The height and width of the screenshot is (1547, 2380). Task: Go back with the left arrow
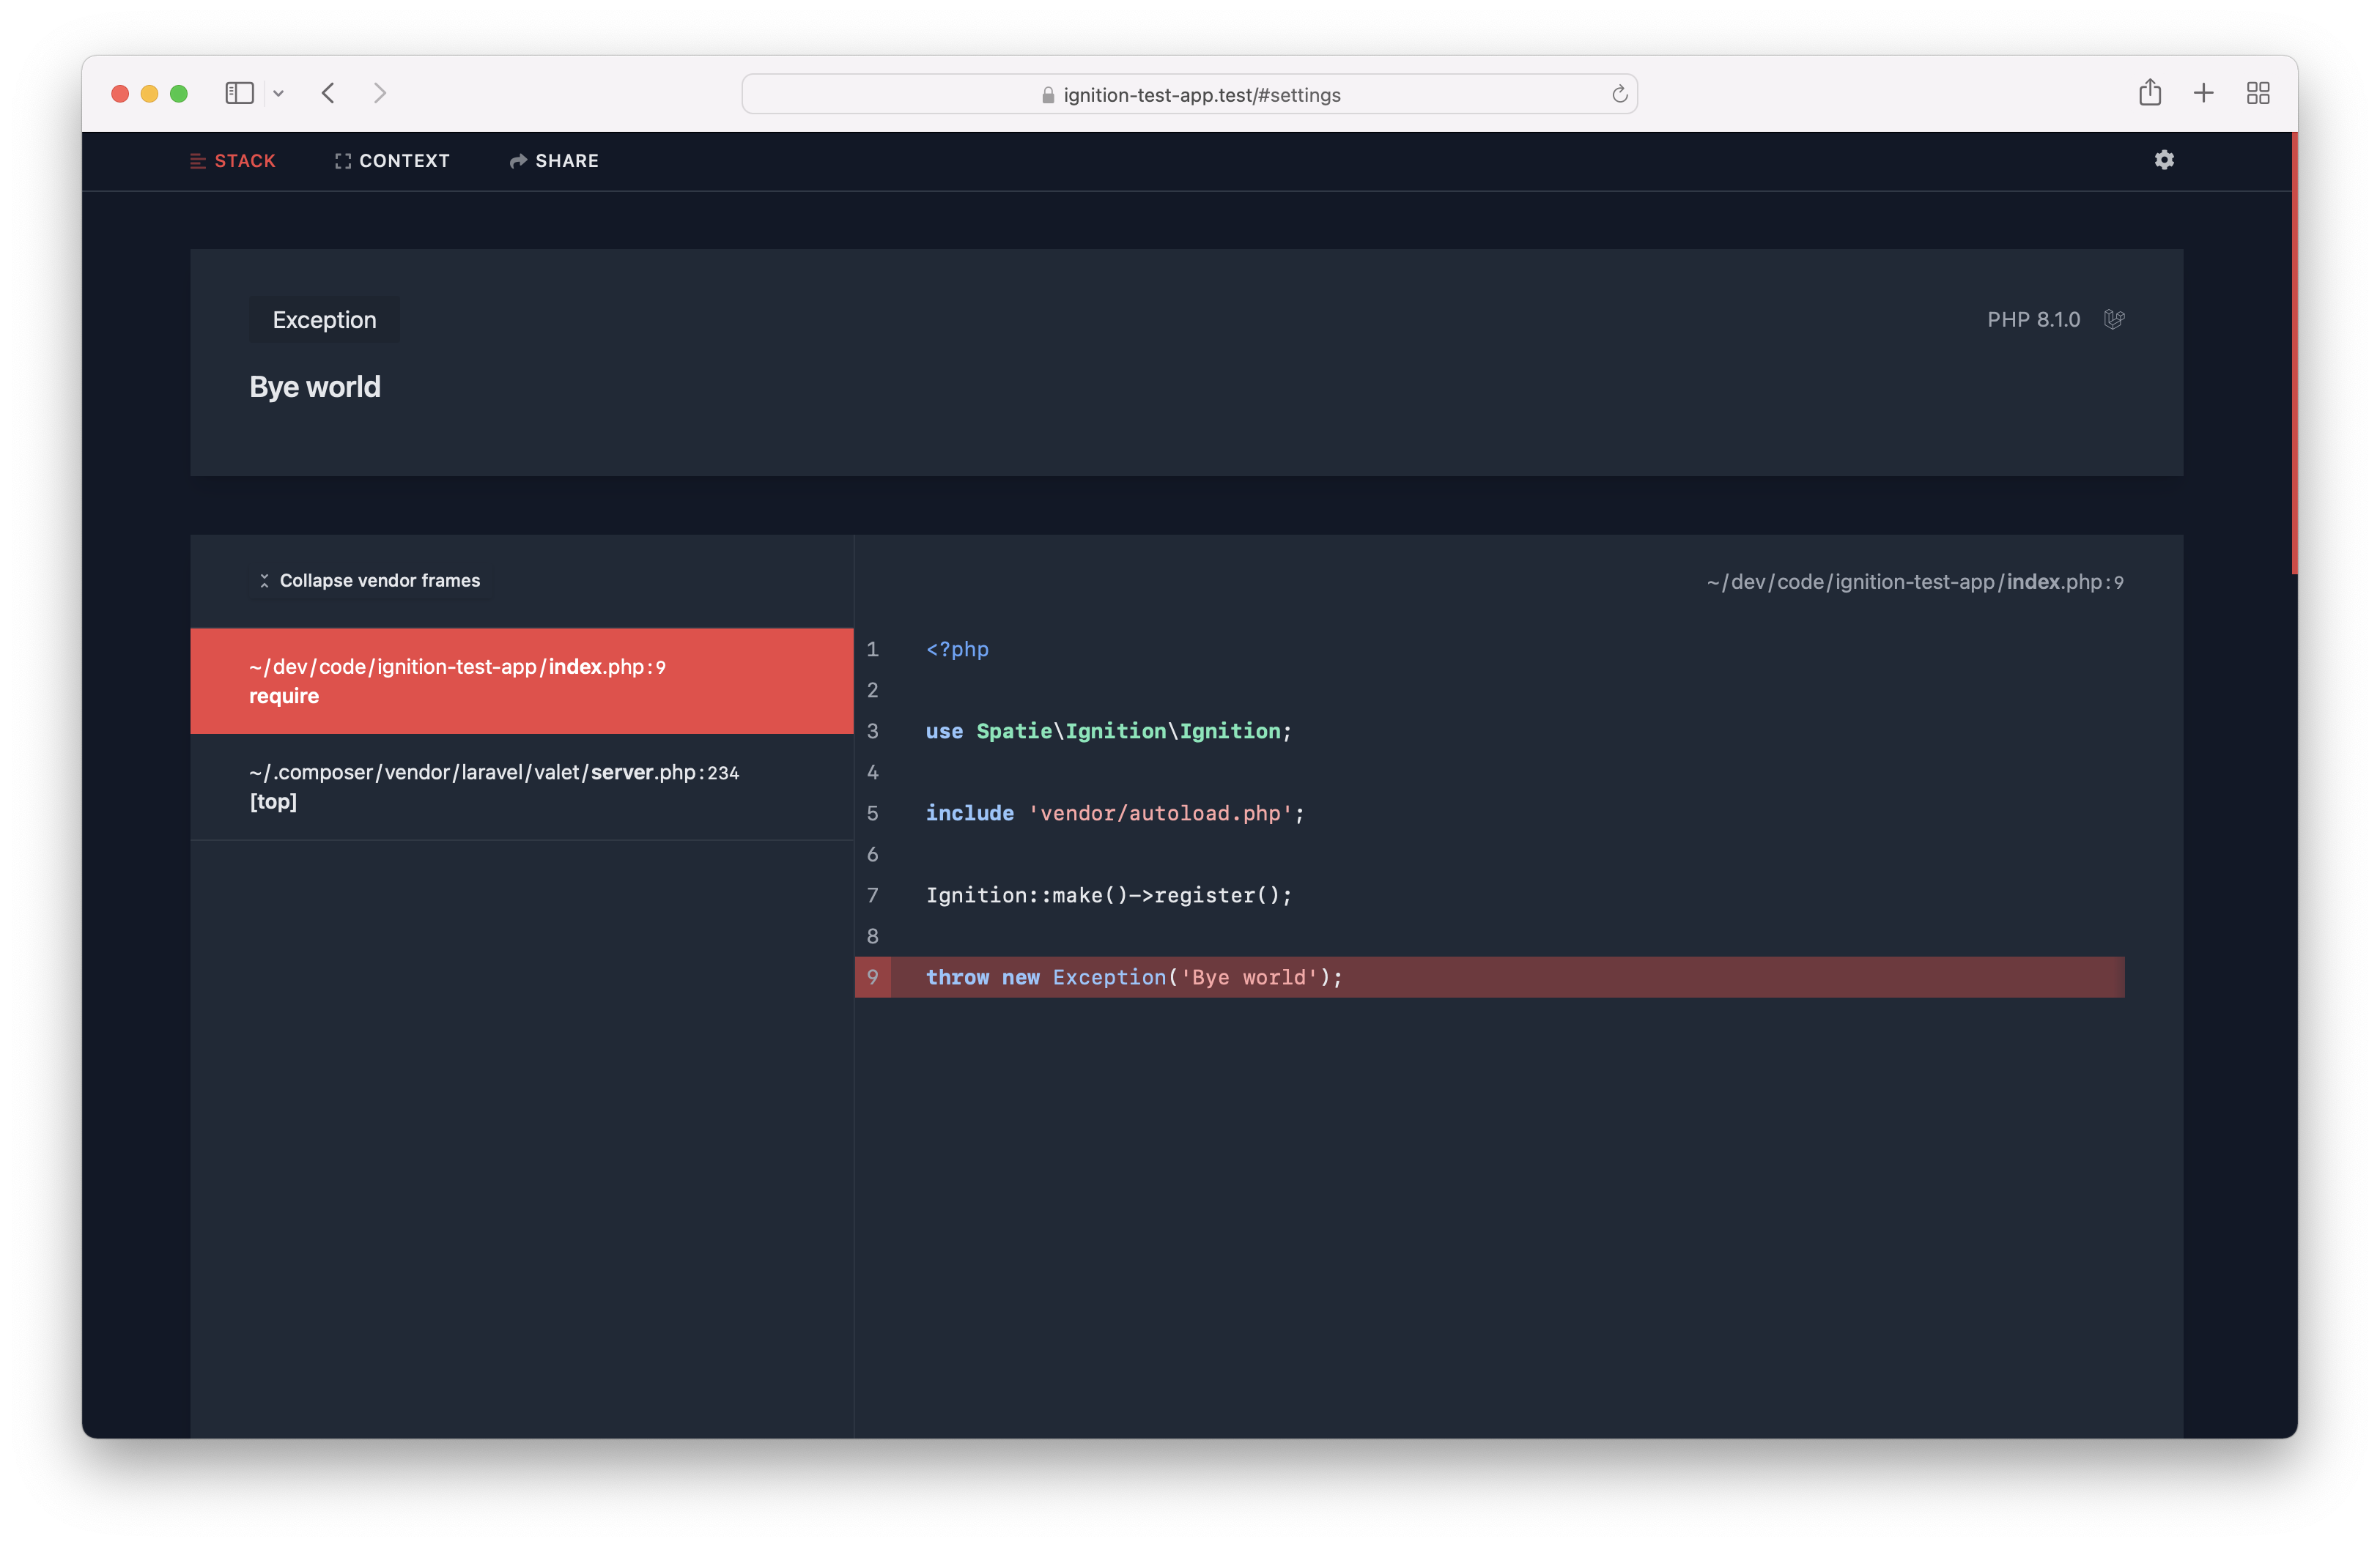[x=328, y=93]
